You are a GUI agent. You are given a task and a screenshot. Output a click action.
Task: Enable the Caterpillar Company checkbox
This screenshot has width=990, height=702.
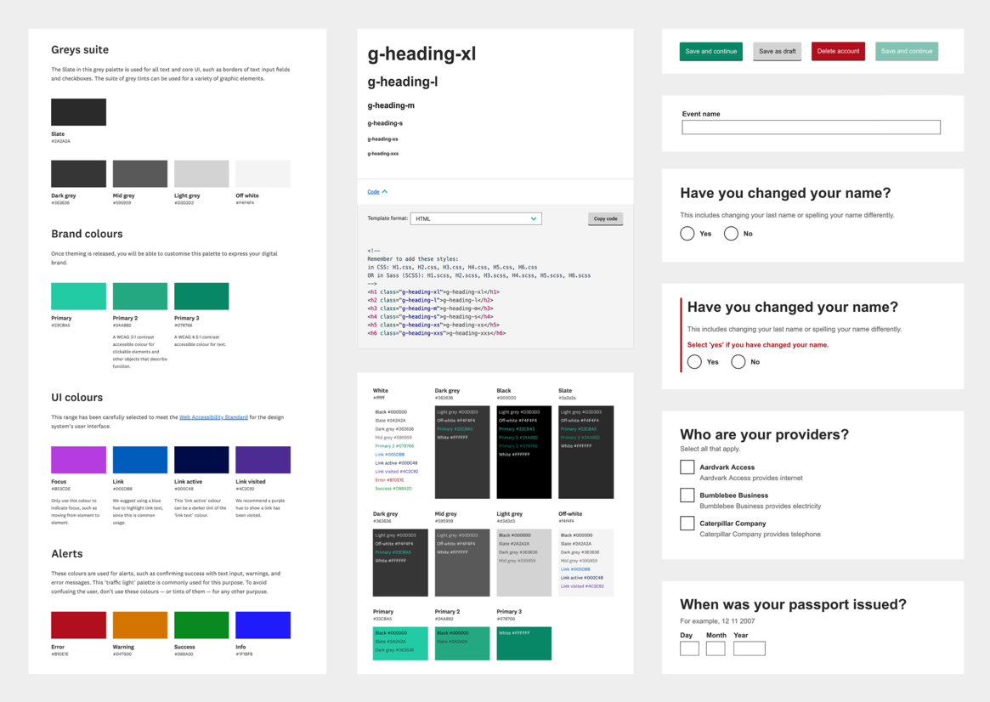point(687,524)
